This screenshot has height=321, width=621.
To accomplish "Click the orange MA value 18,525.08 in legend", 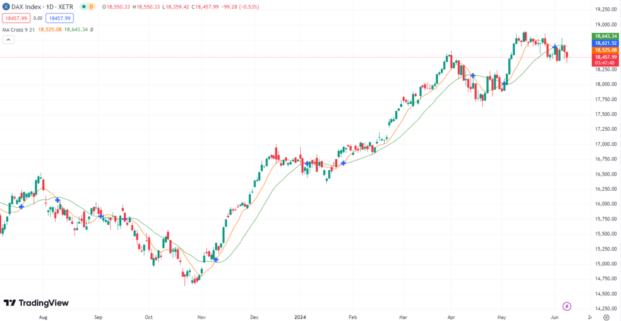I will pyautogui.click(x=50, y=29).
